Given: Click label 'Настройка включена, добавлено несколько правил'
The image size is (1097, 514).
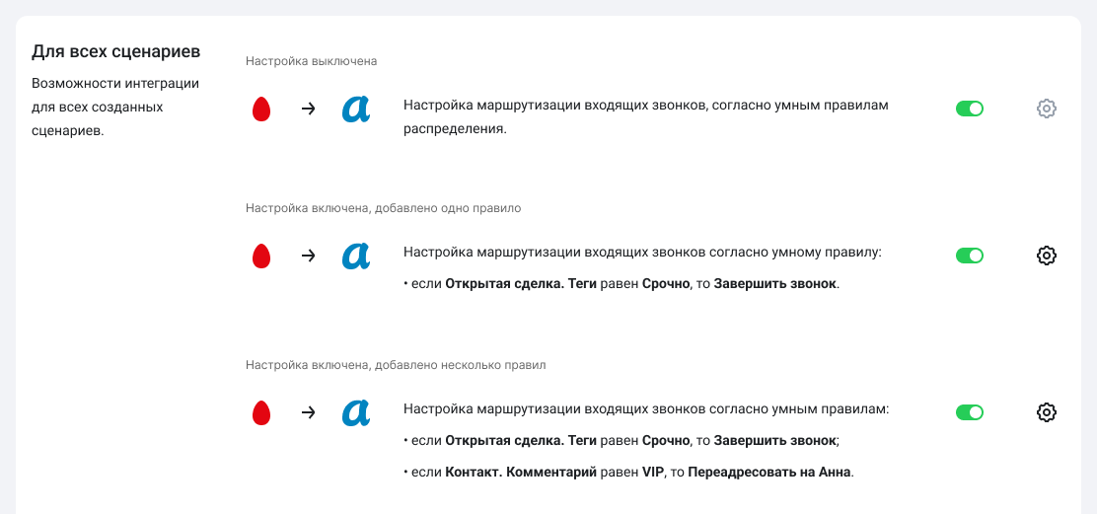Looking at the screenshot, I should (x=396, y=365).
